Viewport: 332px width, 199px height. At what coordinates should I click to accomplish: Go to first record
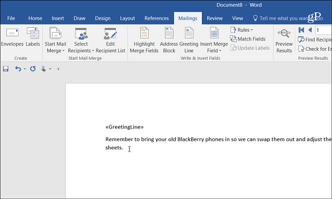[x=301, y=30]
